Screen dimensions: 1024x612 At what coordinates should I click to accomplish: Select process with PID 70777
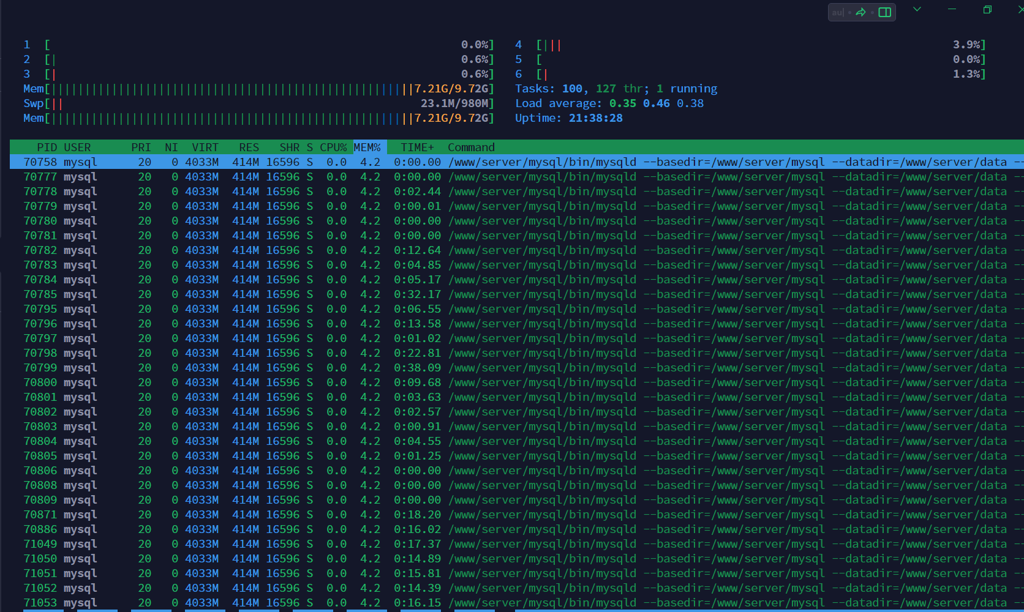click(517, 177)
